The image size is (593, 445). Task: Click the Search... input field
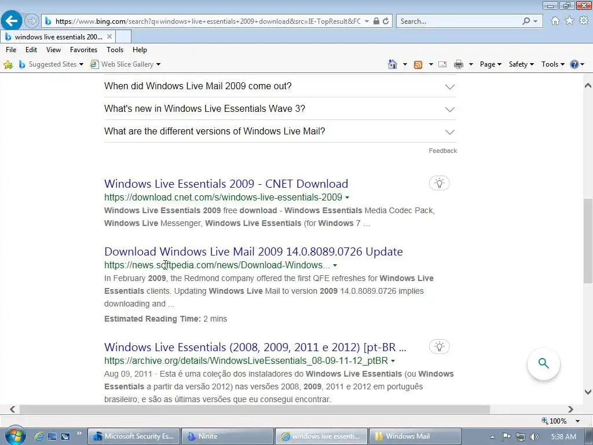pyautogui.click(x=459, y=21)
